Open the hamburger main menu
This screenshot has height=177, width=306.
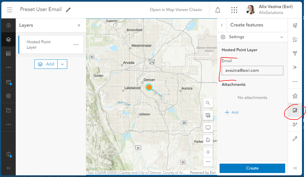click(x=10, y=10)
